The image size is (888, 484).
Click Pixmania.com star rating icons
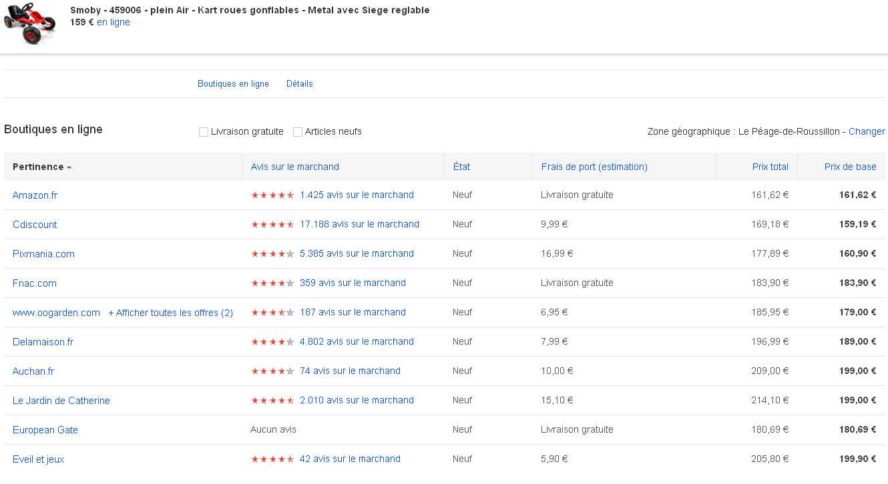[x=272, y=254]
